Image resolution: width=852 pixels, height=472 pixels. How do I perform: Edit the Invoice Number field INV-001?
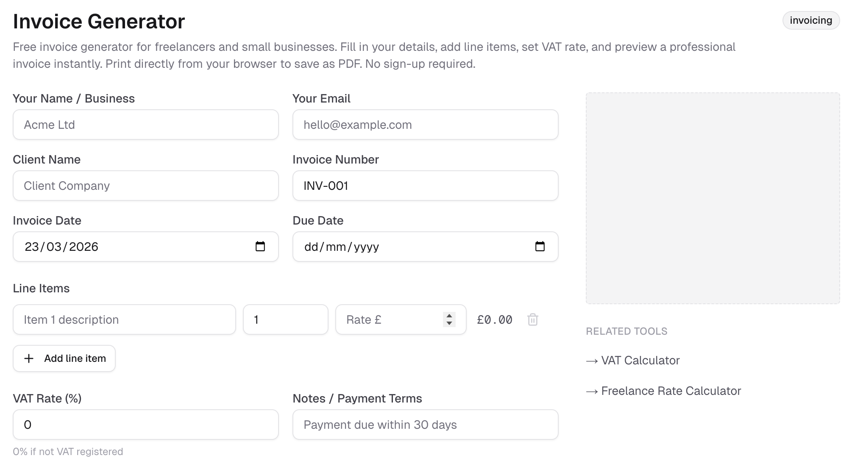coord(425,186)
